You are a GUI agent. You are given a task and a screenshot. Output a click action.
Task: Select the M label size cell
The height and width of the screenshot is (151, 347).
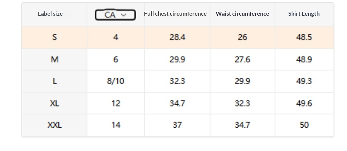click(54, 59)
